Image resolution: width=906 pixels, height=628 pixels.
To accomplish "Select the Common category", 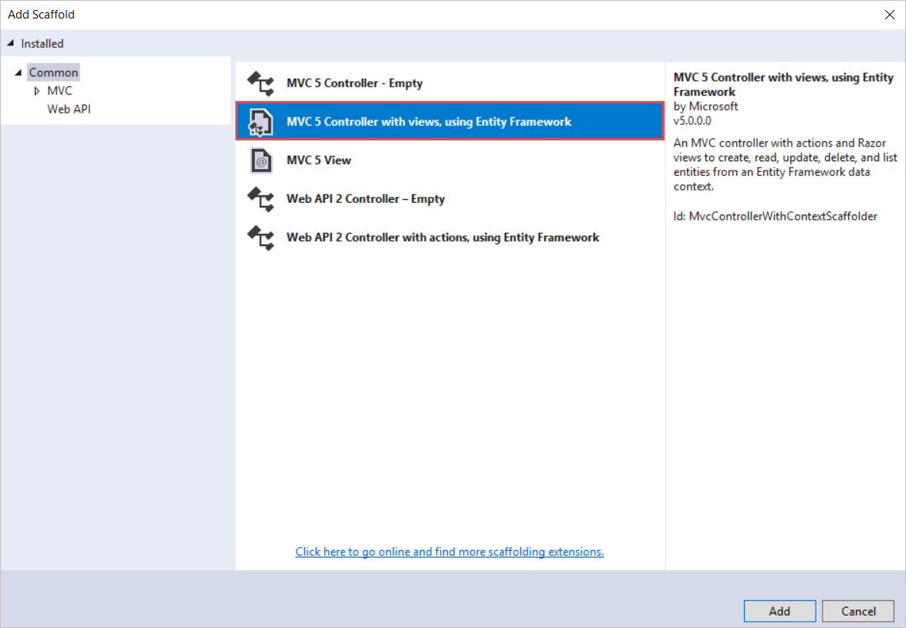I will (52, 72).
